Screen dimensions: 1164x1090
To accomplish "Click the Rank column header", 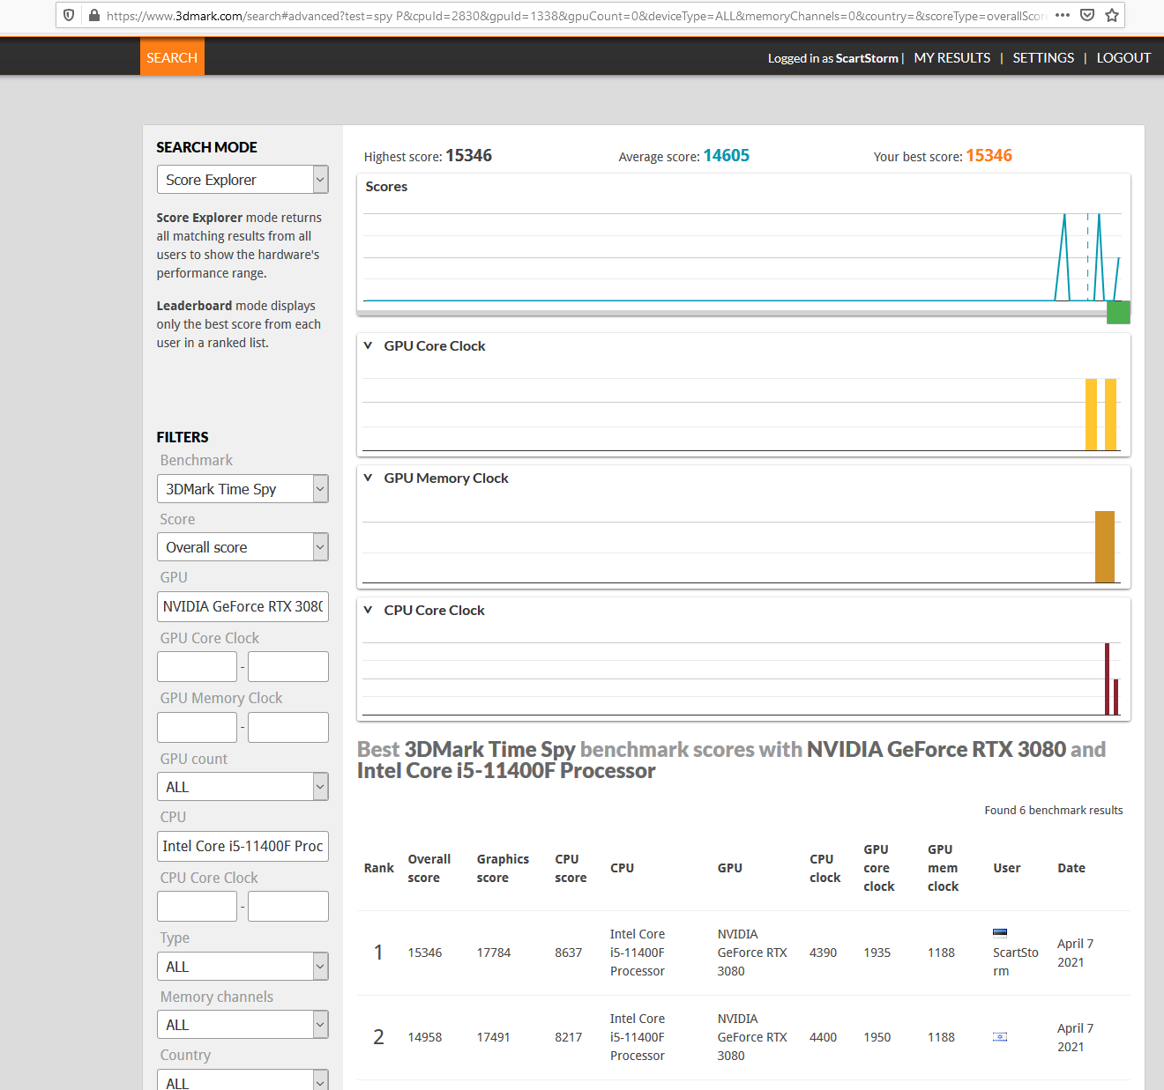I will click(379, 868).
